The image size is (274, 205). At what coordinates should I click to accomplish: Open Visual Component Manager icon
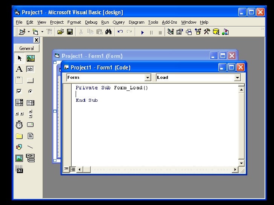[225, 32]
